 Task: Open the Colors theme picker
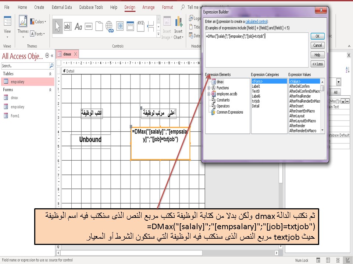[39, 21]
